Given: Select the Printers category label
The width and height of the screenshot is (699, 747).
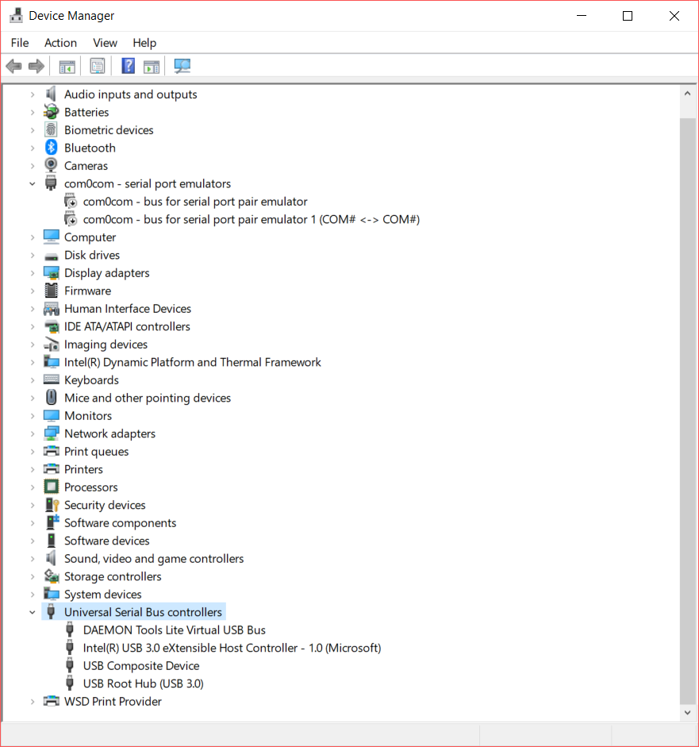Looking at the screenshot, I should click(83, 469).
